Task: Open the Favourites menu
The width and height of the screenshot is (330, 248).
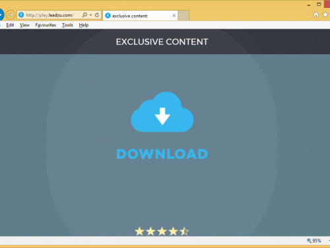Action: coord(46,25)
